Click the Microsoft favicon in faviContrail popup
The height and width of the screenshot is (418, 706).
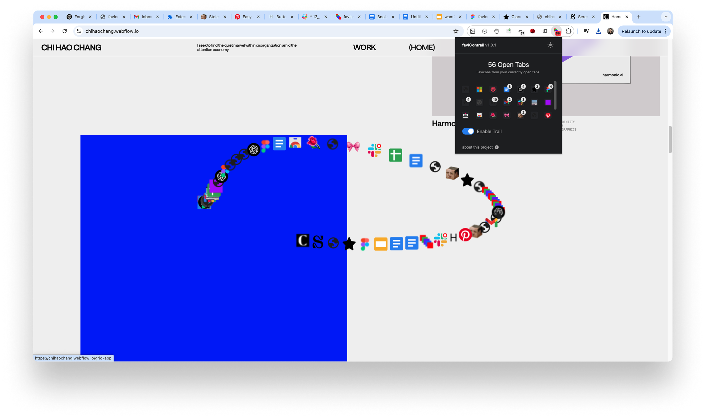pos(479,89)
